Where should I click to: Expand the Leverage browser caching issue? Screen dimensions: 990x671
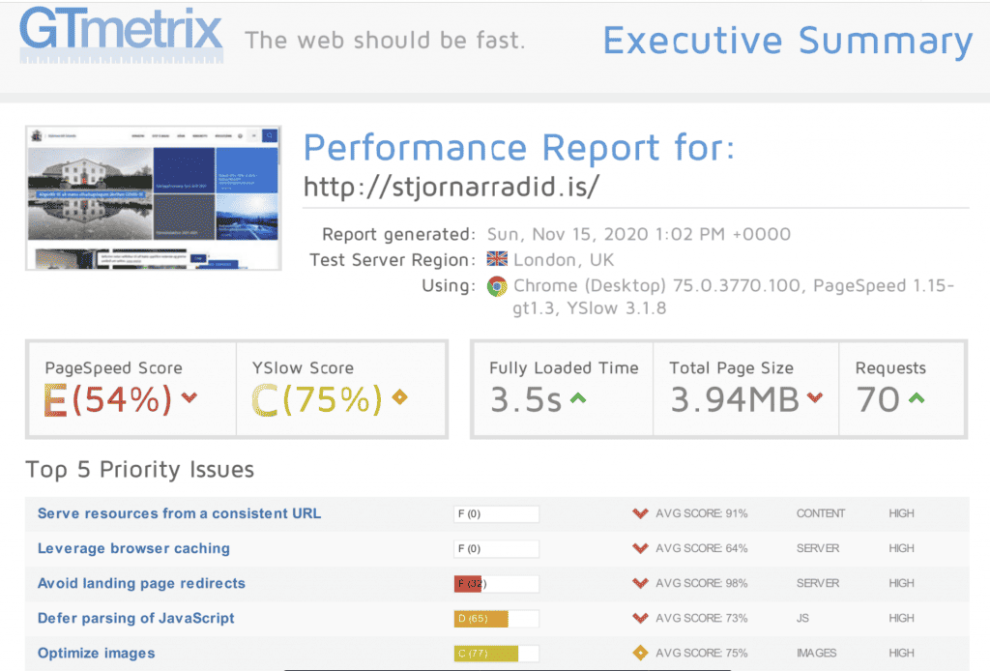133,548
